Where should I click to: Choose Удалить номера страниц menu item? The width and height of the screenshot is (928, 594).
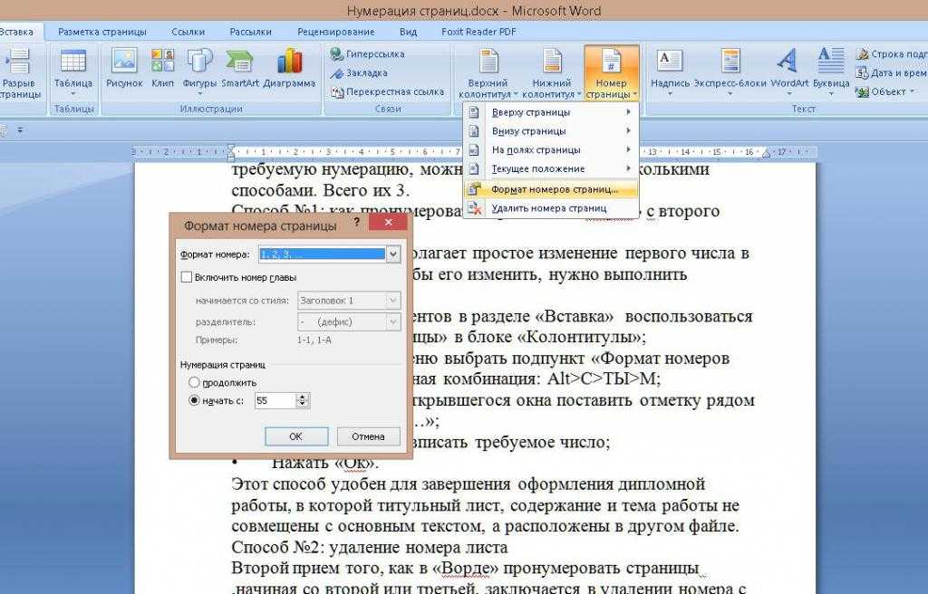[551, 208]
